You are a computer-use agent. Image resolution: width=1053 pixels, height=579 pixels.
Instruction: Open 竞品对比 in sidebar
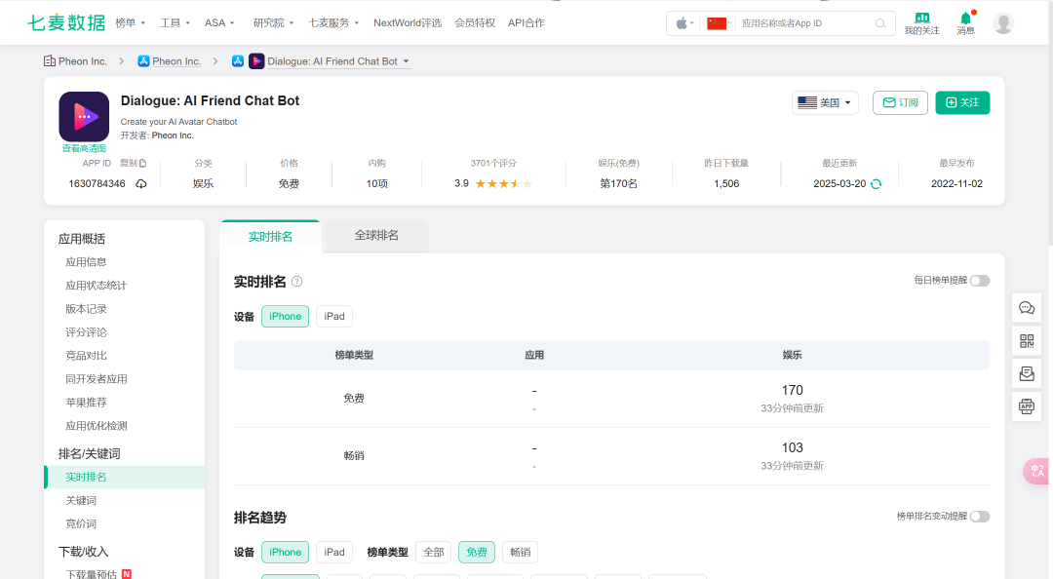tap(86, 356)
